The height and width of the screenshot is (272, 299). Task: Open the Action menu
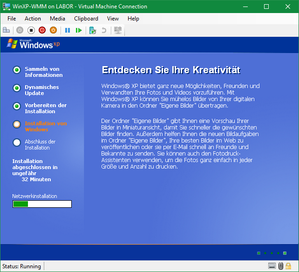[x=33, y=19]
